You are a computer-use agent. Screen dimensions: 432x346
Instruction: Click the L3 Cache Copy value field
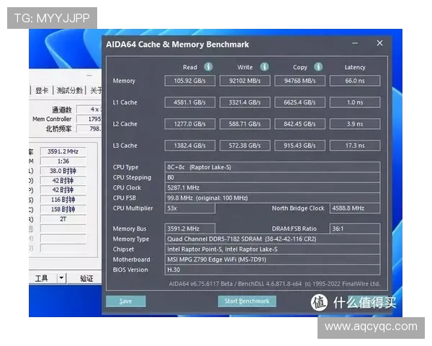(x=300, y=146)
